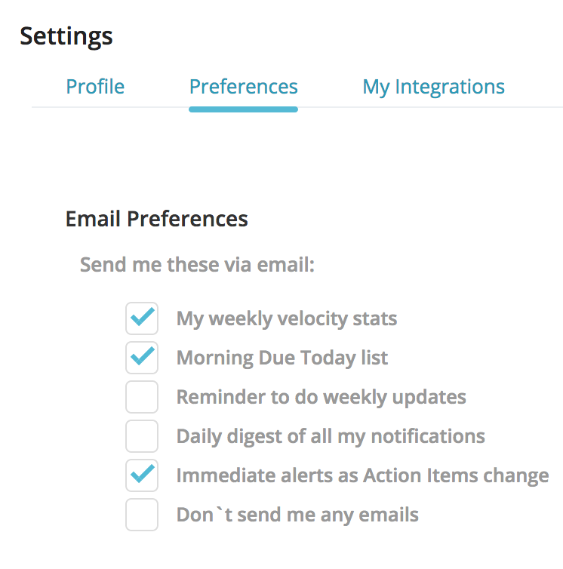Viewport: 563px width, 569px height.
Task: Enable the weekly updates reminder checkbox
Action: click(x=142, y=397)
